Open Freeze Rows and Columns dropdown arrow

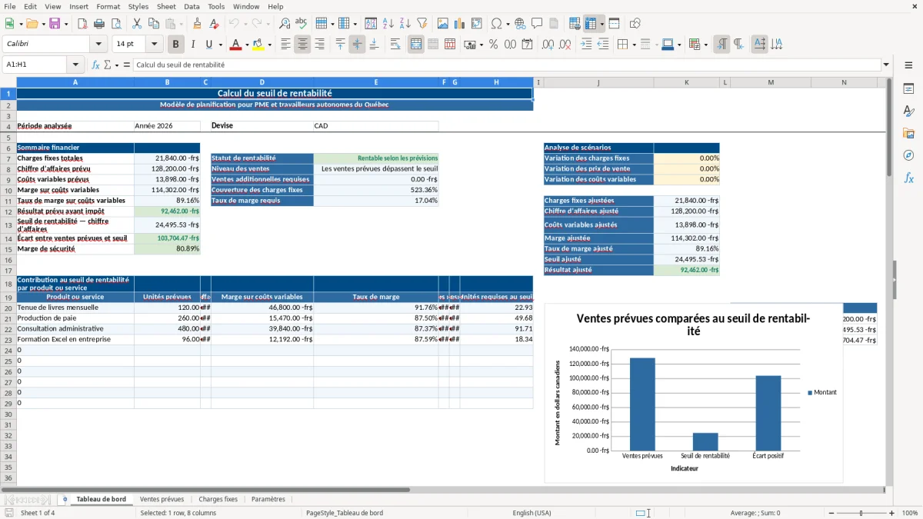tap(601, 24)
